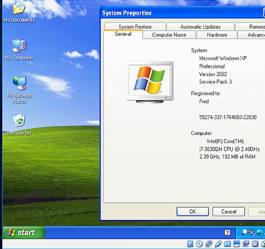Switch to the Hardware tab
Viewport: 265px width, 249px height.
pyautogui.click(x=217, y=35)
